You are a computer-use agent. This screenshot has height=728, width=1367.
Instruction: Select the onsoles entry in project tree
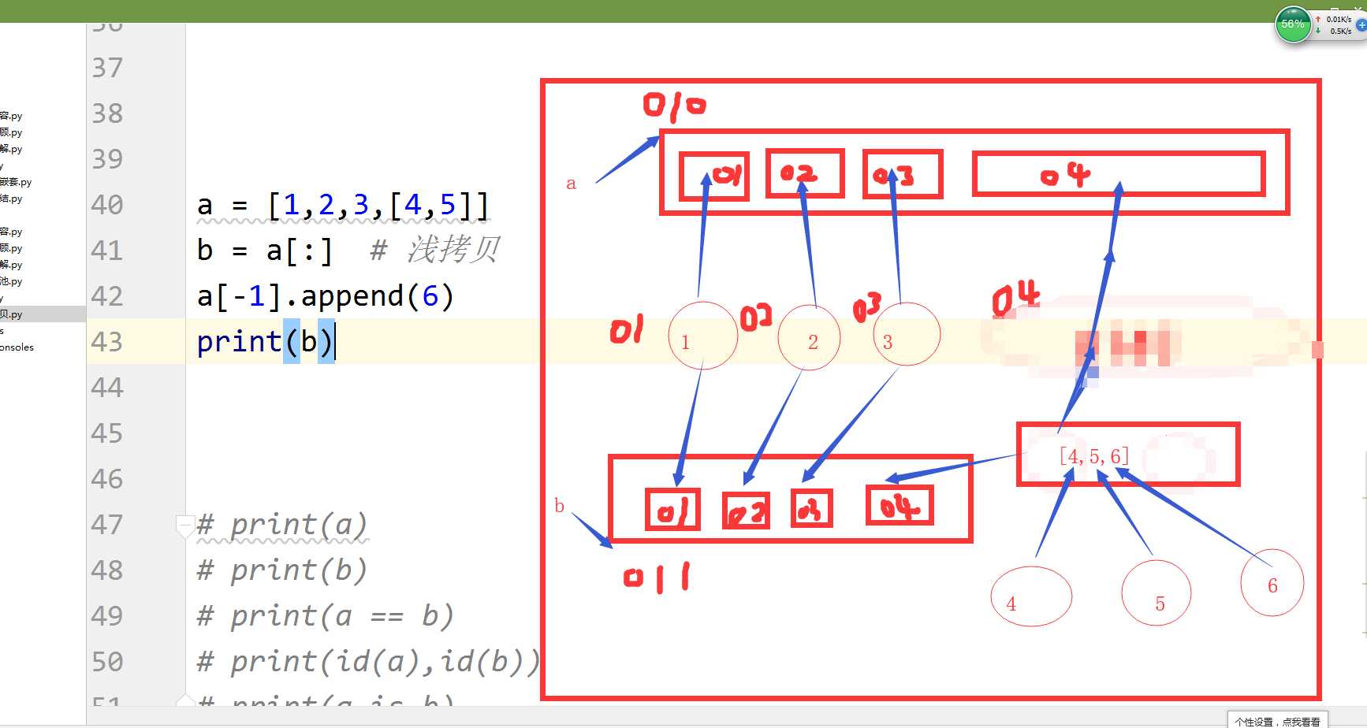click(17, 347)
